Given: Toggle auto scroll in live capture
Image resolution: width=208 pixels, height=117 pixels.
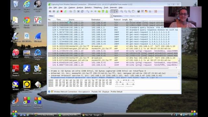Looking at the screenshot, I should pos(116,11).
